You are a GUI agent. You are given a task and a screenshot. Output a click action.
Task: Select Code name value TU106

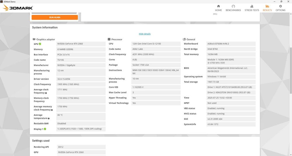coord(81,60)
